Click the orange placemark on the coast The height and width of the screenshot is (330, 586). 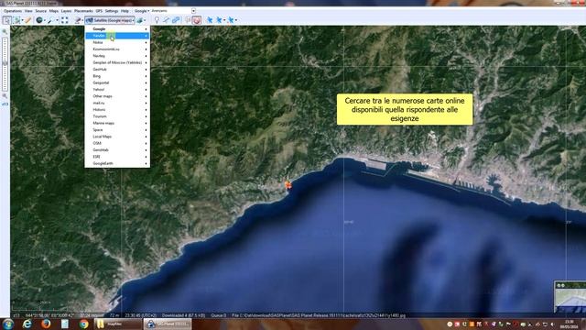[288, 185]
